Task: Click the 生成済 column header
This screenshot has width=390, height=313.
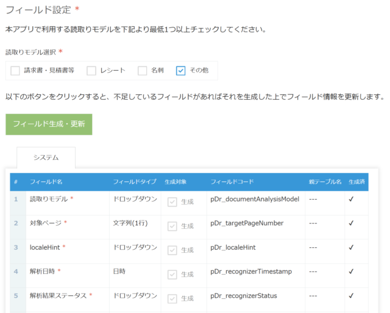Action: [x=356, y=181]
